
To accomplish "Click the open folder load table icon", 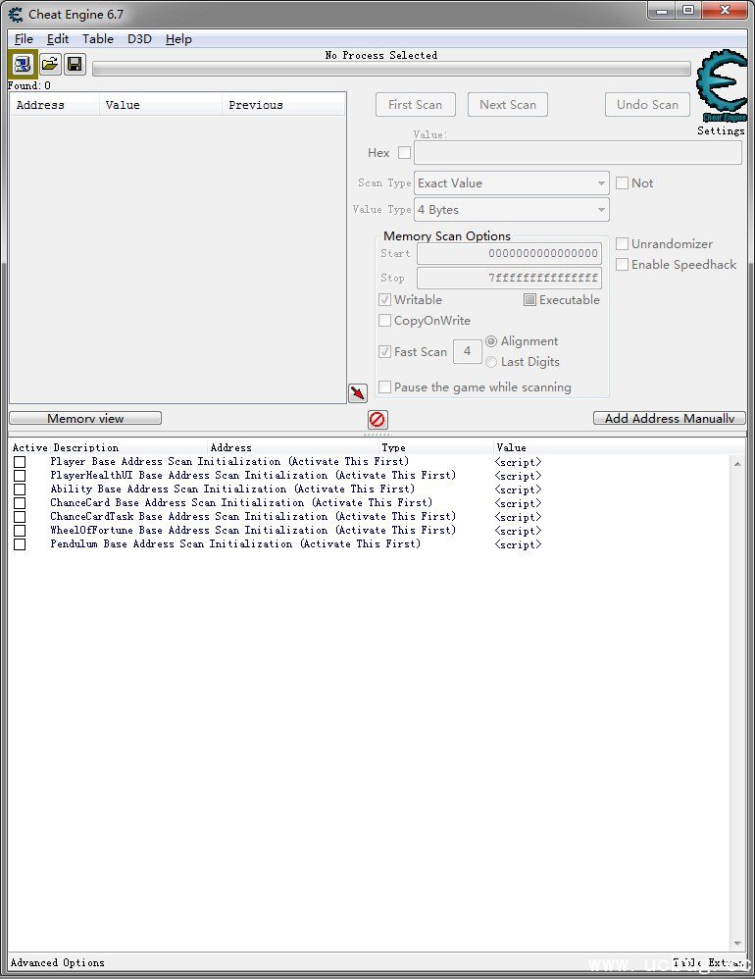I will (x=51, y=65).
